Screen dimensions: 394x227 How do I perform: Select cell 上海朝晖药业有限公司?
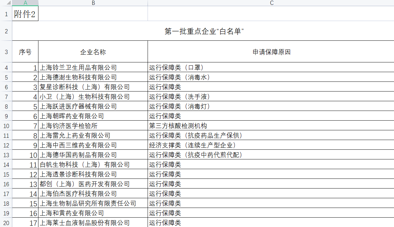point(93,116)
